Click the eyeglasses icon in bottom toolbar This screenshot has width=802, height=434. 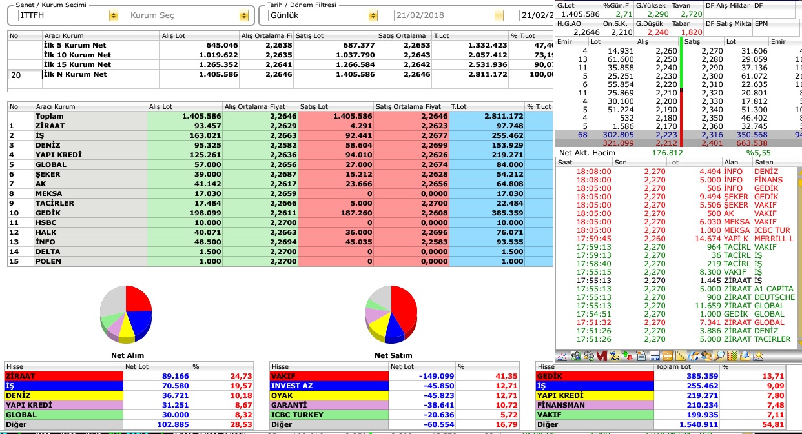[x=615, y=355]
